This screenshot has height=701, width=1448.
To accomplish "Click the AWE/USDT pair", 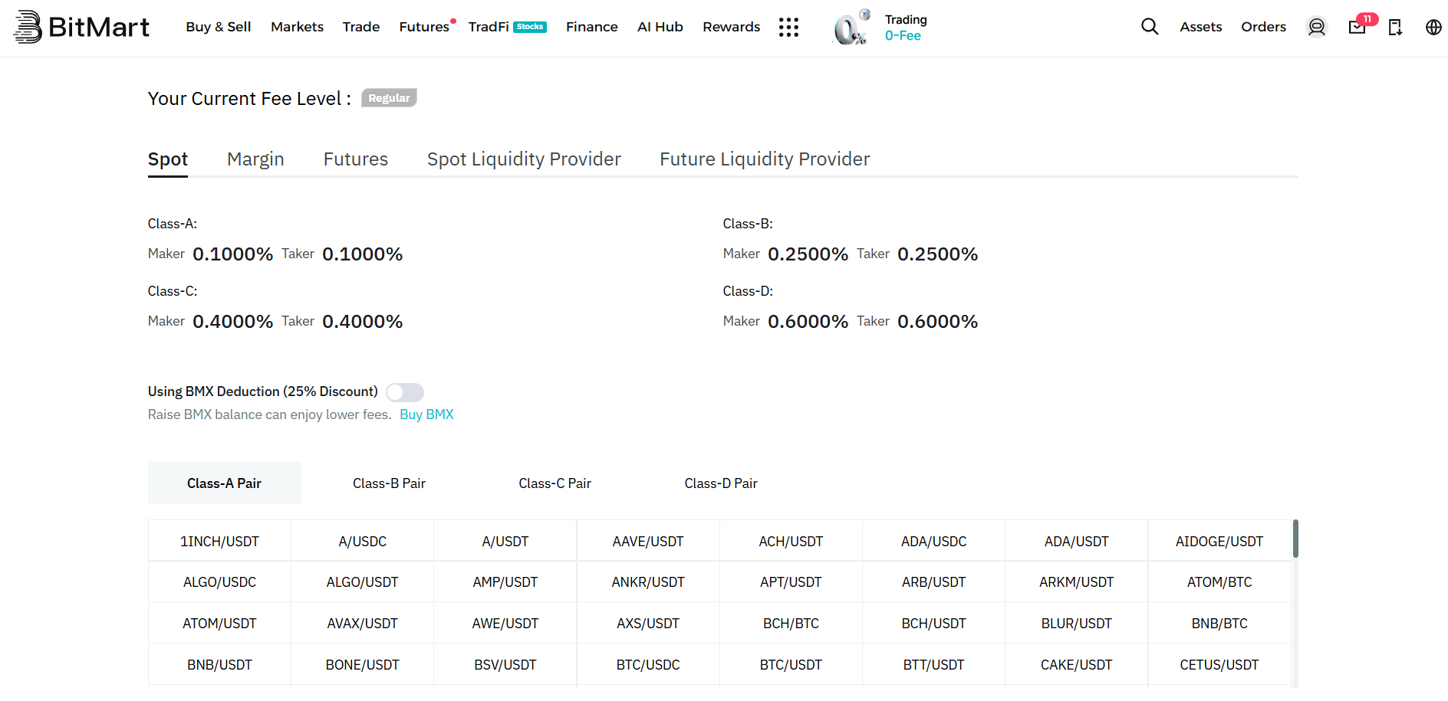I will (505, 624).
